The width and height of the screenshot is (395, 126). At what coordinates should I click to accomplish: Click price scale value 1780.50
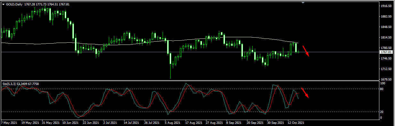point(386,48)
